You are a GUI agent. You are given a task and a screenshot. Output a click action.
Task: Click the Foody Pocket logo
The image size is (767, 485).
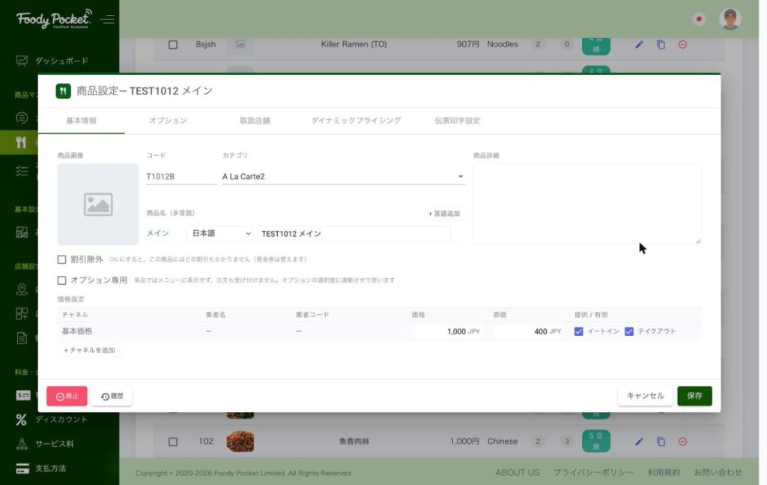54,19
